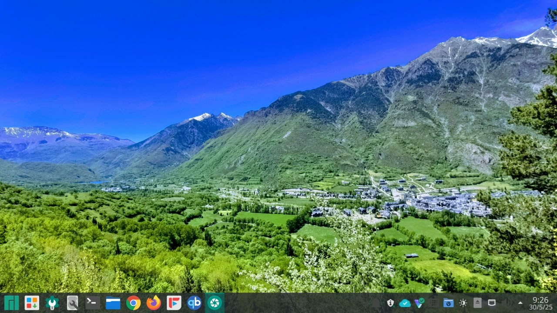Open the notifications bell in tray
Screen dimensions: 557x313
pyautogui.click(x=376, y=303)
